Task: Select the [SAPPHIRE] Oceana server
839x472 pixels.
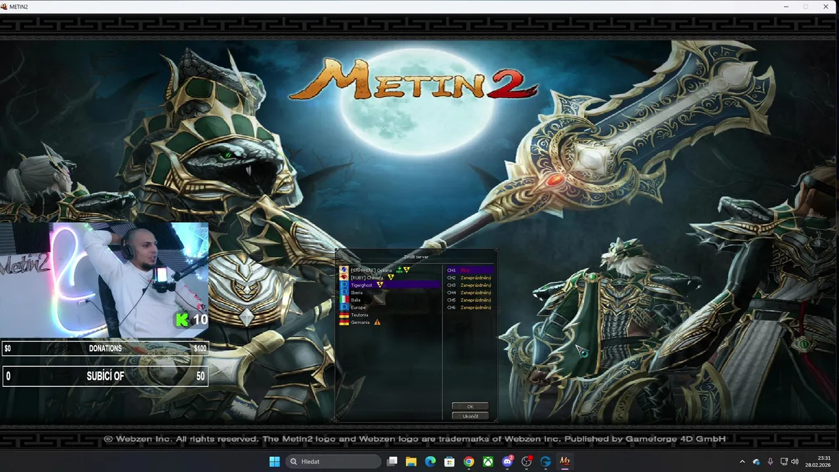Action: (x=389, y=270)
